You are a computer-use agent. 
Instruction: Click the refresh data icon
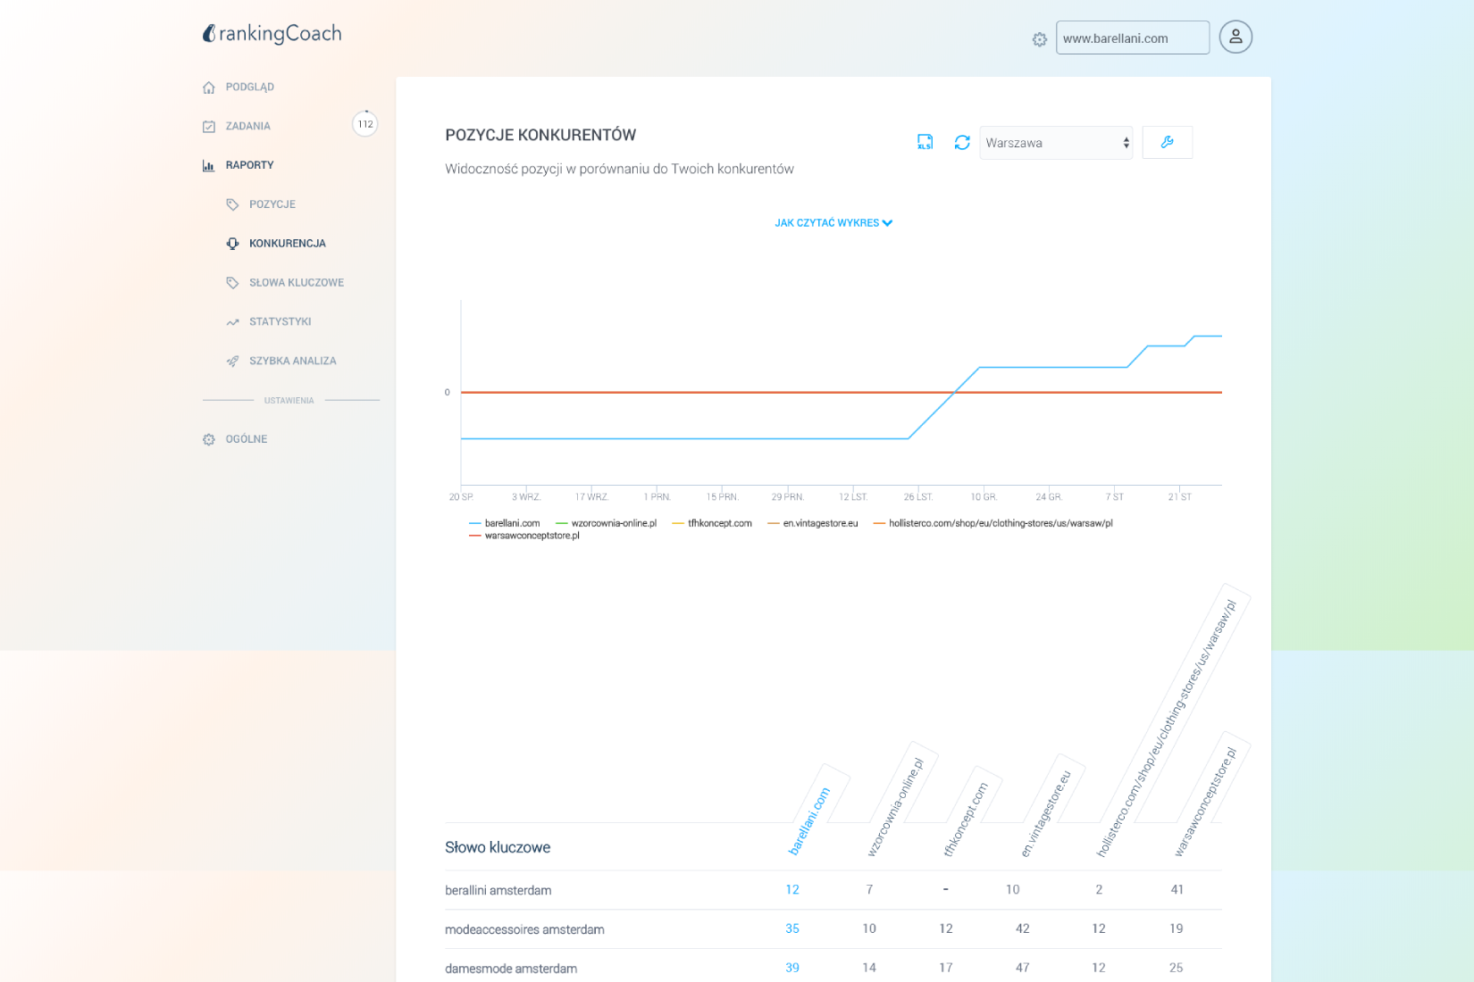click(x=961, y=143)
